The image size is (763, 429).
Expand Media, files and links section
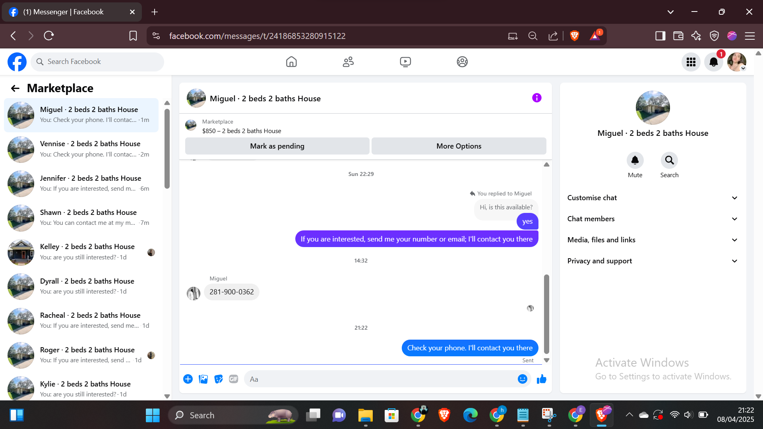pyautogui.click(x=652, y=240)
